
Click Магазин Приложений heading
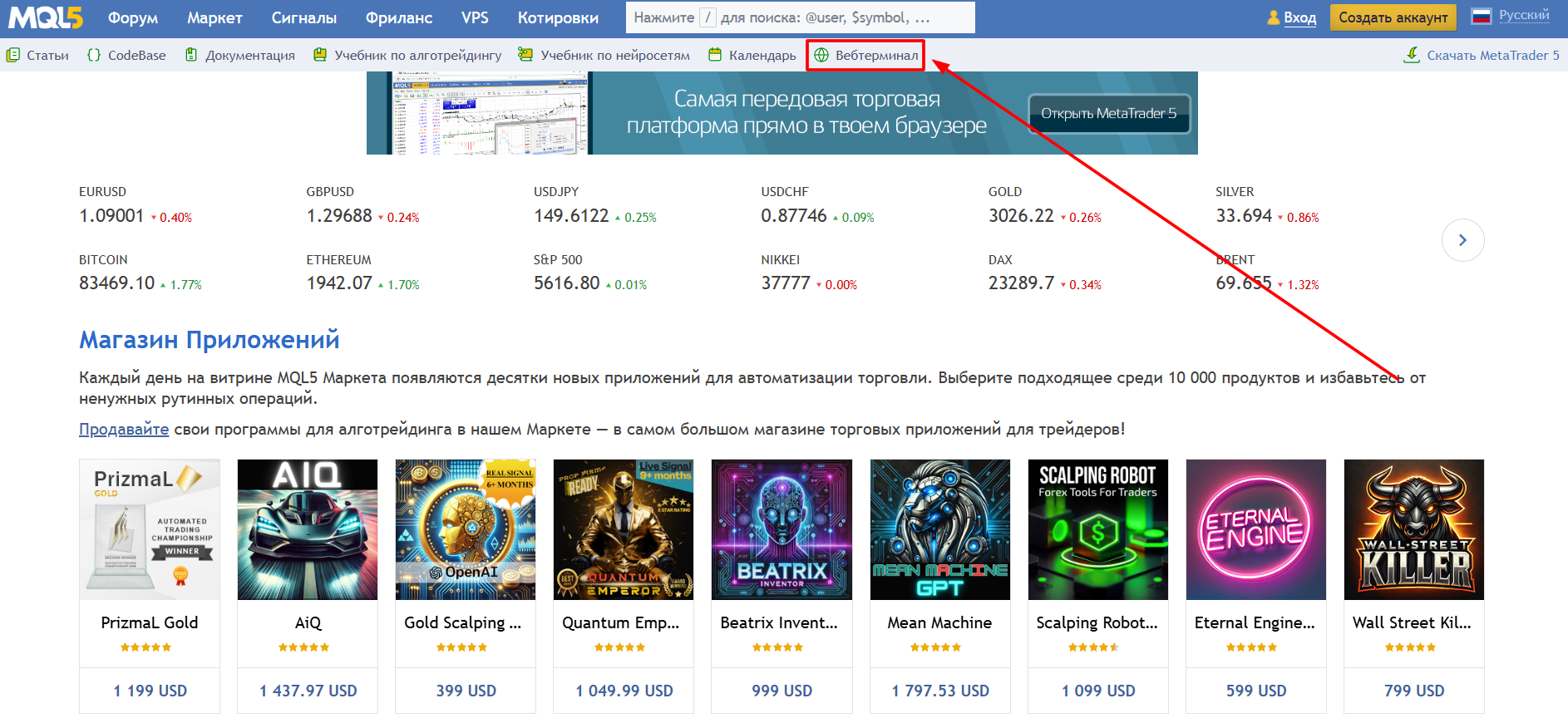(x=209, y=340)
